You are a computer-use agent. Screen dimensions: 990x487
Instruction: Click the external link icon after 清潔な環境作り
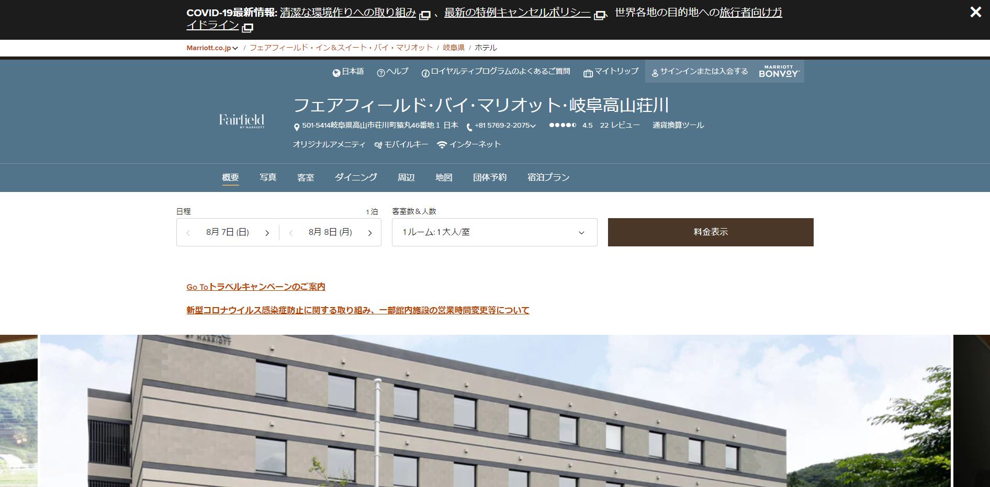[x=425, y=15]
